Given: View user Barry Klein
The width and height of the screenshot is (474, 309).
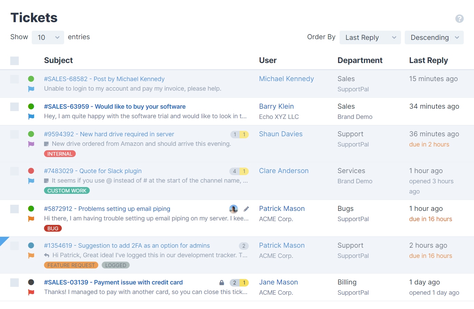Looking at the screenshot, I should click(276, 106).
